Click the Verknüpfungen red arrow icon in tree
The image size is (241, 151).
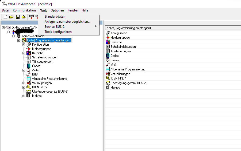click(x=28, y=83)
